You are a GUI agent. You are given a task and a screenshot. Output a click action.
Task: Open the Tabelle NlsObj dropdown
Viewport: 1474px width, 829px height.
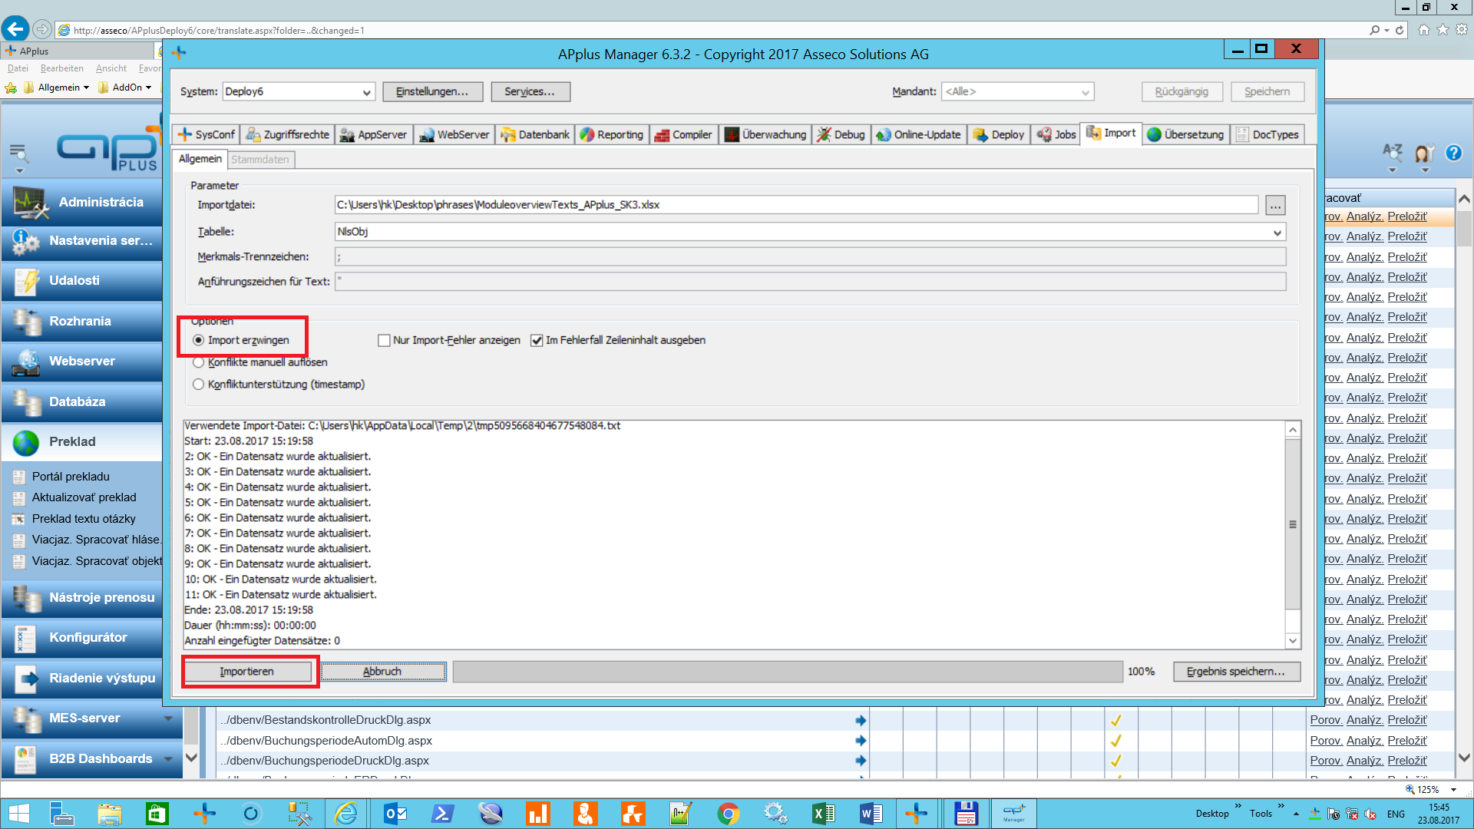point(1277,233)
